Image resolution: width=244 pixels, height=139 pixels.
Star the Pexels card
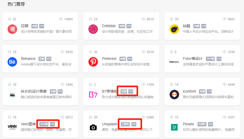[x=172, y=117]
